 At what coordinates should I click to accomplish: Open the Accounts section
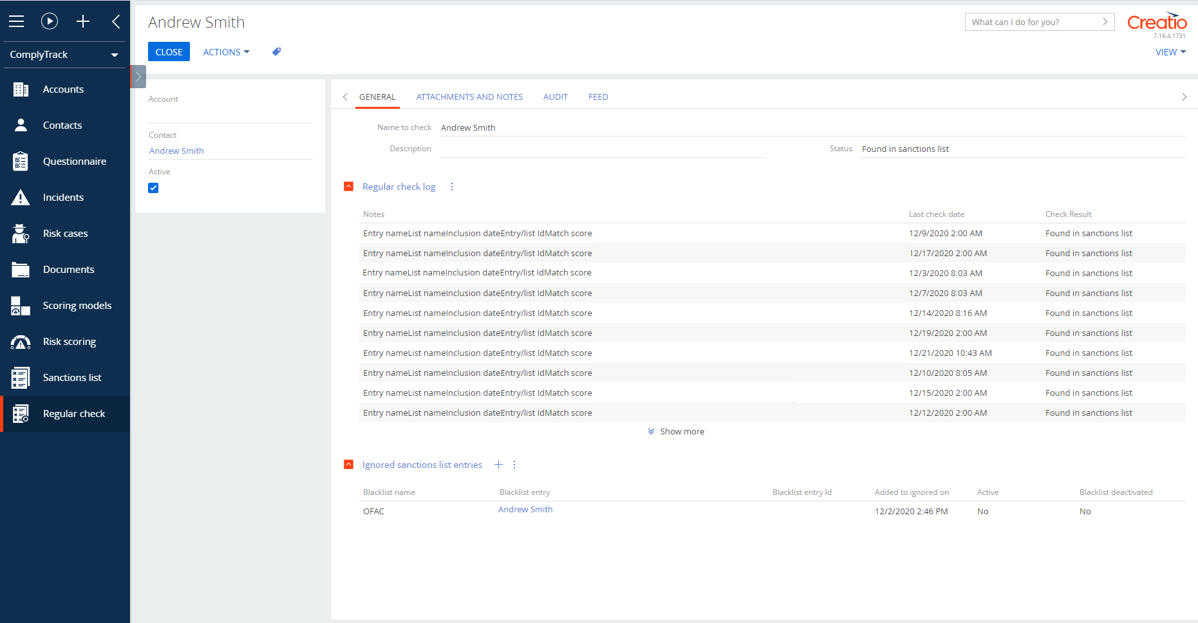click(63, 89)
